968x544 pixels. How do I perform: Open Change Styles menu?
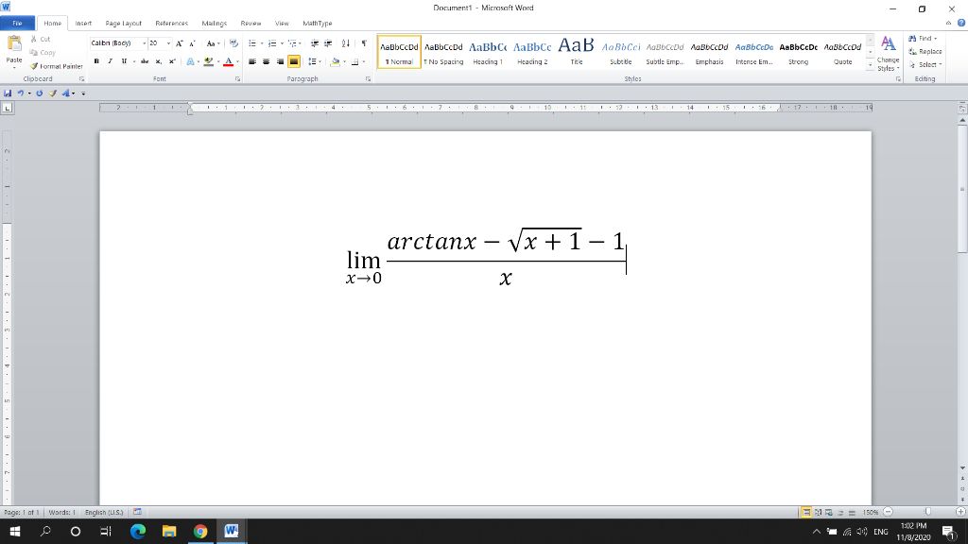888,54
